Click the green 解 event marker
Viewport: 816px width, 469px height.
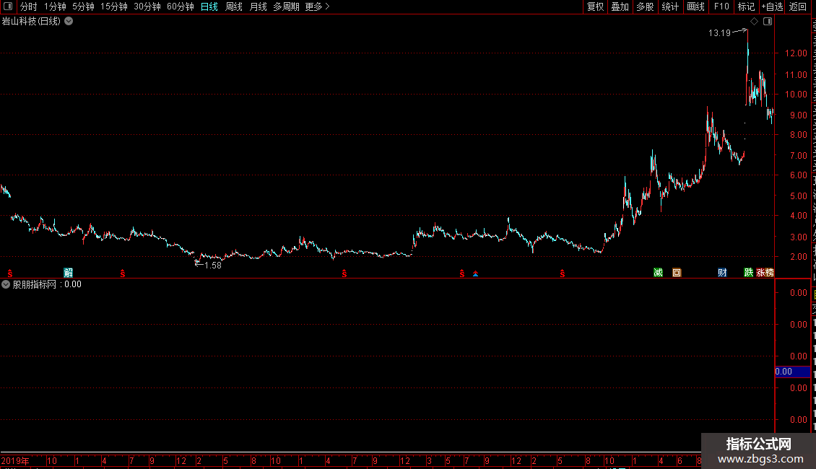(x=68, y=273)
